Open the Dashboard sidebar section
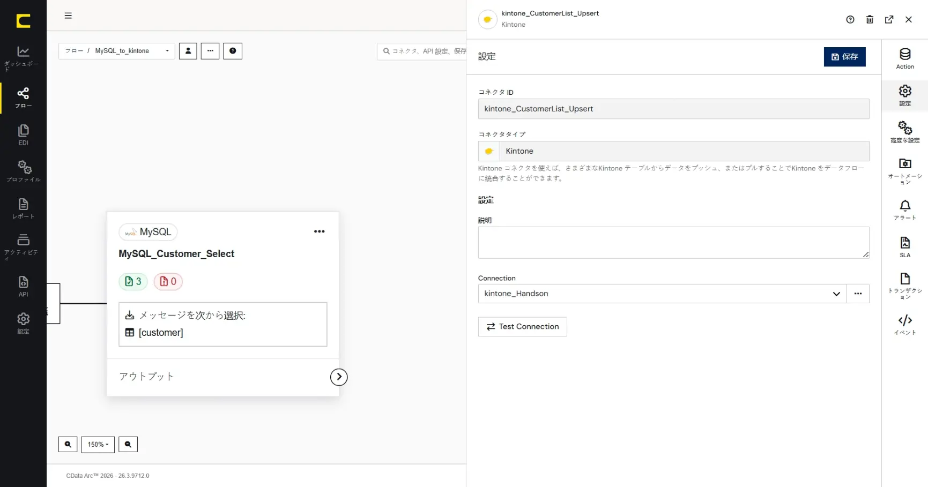The image size is (928, 487). [23, 58]
